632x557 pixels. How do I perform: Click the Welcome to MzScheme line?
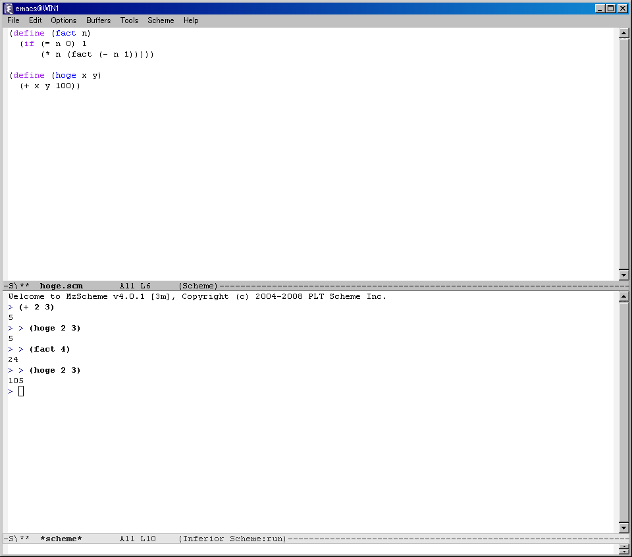pyautogui.click(x=197, y=296)
